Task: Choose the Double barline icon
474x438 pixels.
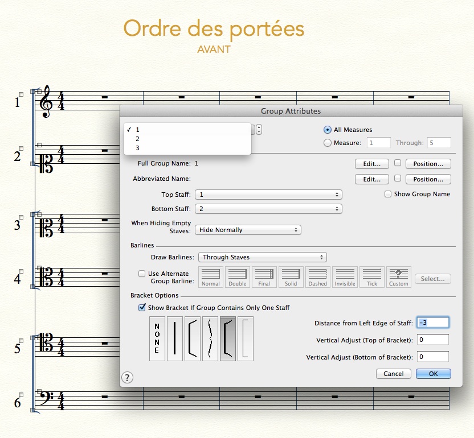Action: click(238, 276)
